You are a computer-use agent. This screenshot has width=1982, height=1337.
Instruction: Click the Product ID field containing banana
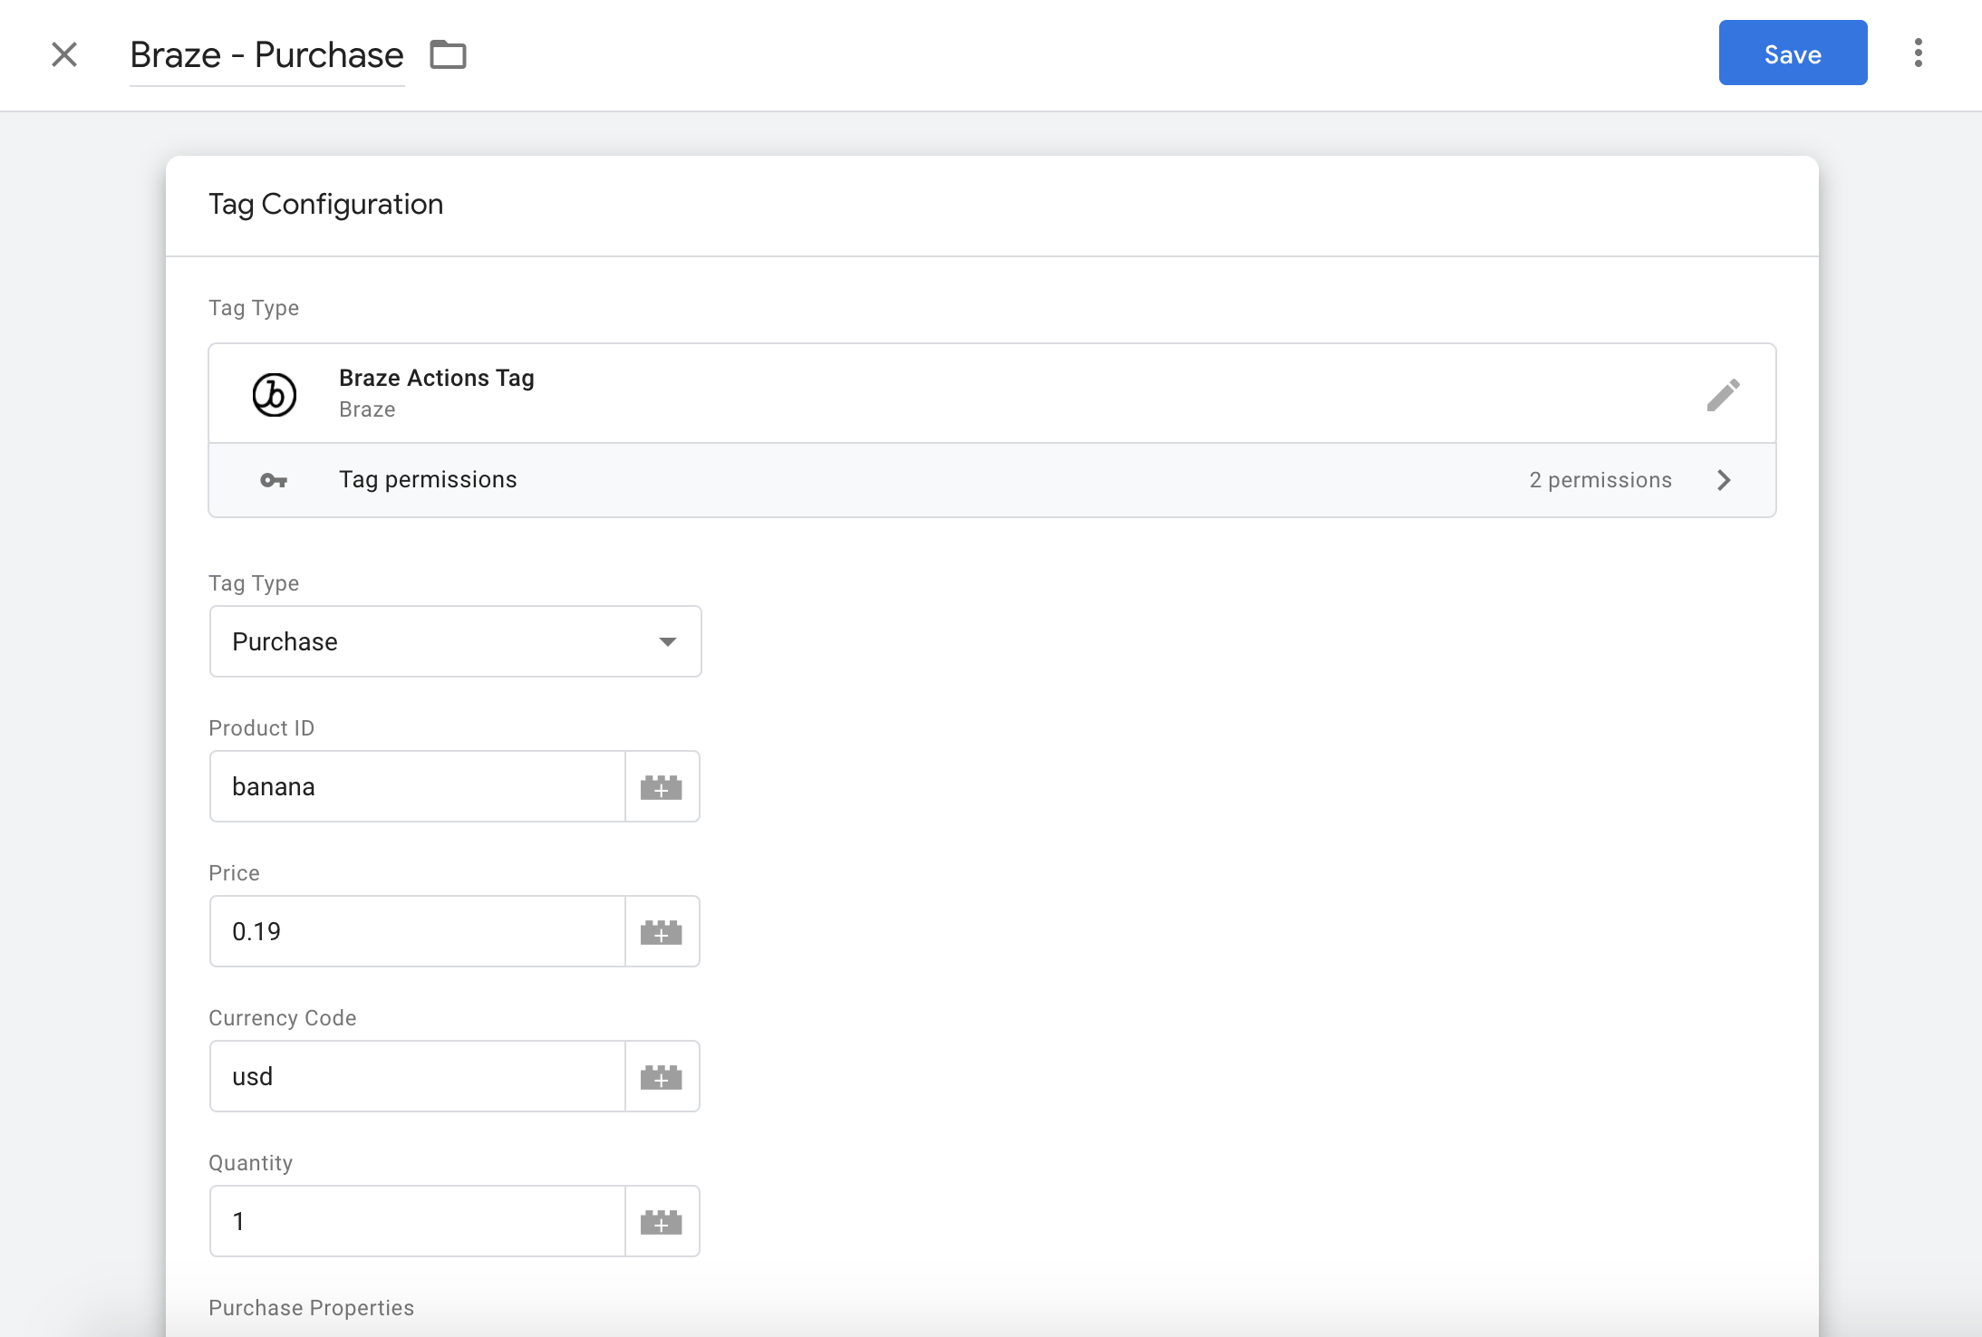pos(418,786)
